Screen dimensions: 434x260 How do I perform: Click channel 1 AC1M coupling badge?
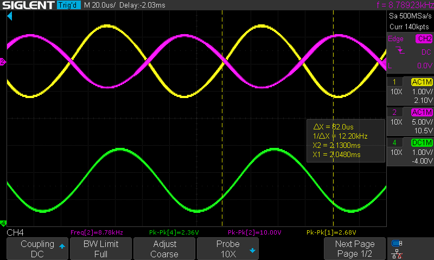422,82
